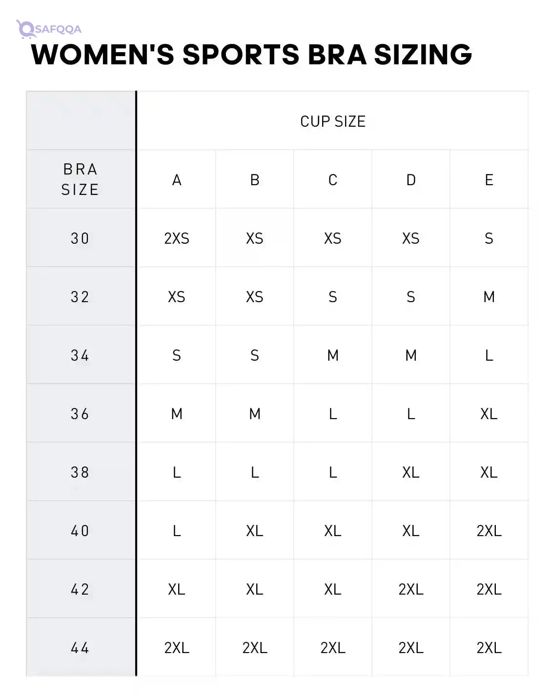Select the Women's Sports Bra Sizing title
This screenshot has width=551, height=695.
pos(251,54)
